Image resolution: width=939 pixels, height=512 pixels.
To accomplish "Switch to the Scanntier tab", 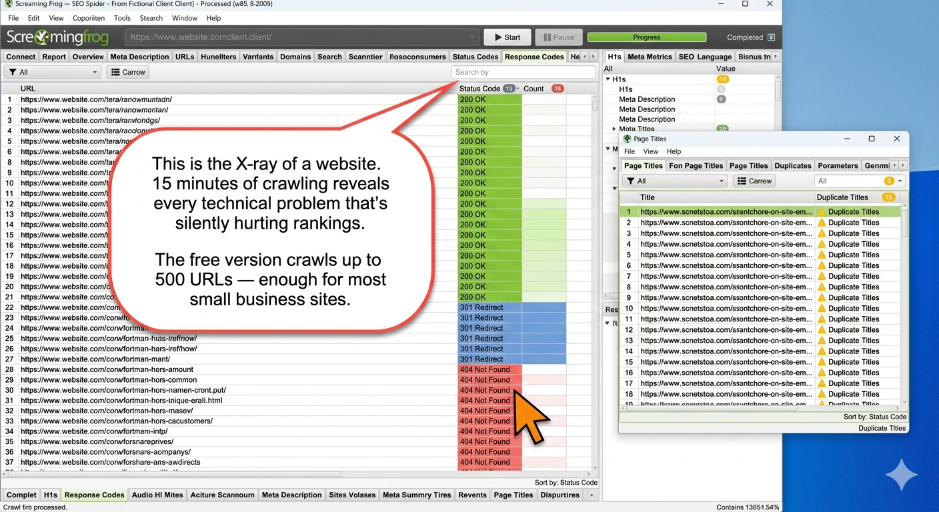I will [365, 57].
